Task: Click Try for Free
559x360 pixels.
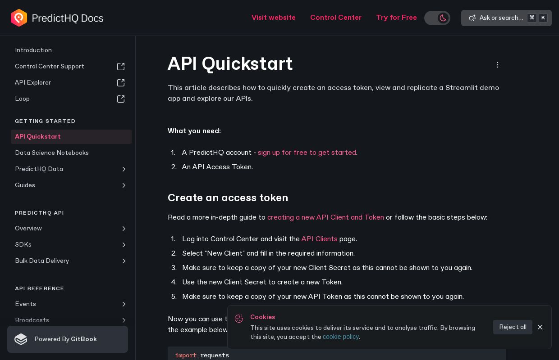Action: coord(397,18)
